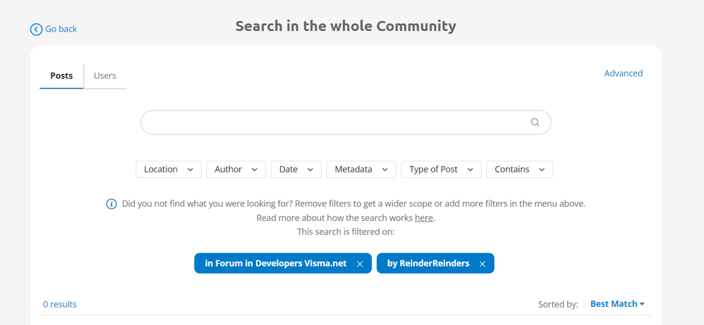Expand the Type of Post dropdown
Viewport: 704px width, 325px height.
tap(441, 170)
